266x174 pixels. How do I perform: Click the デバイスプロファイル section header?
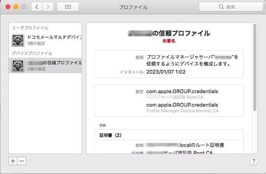point(32,53)
